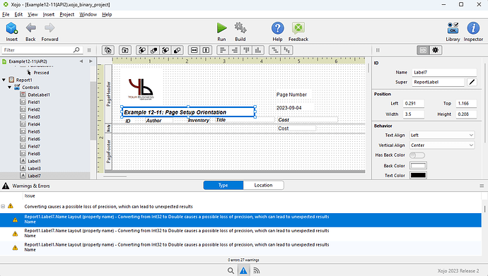Select the Type tab in warnings

(x=223, y=185)
